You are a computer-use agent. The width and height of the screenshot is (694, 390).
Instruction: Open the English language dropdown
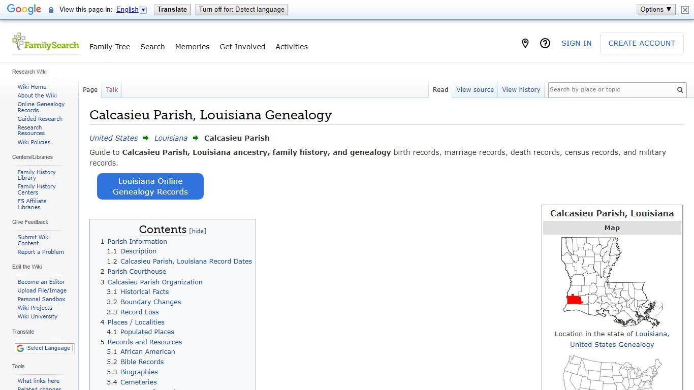(x=131, y=10)
